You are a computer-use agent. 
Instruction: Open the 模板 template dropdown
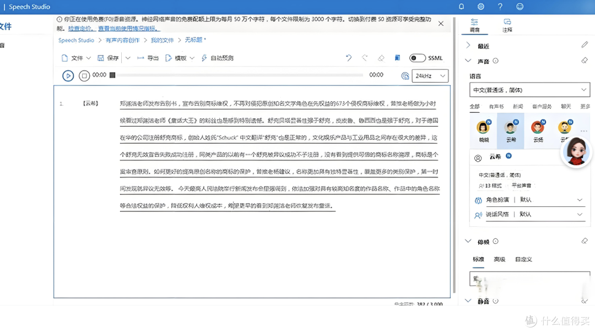[x=180, y=58]
